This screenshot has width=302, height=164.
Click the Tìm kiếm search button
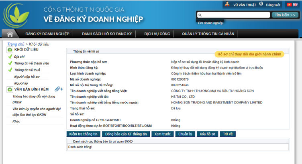point(285,15)
